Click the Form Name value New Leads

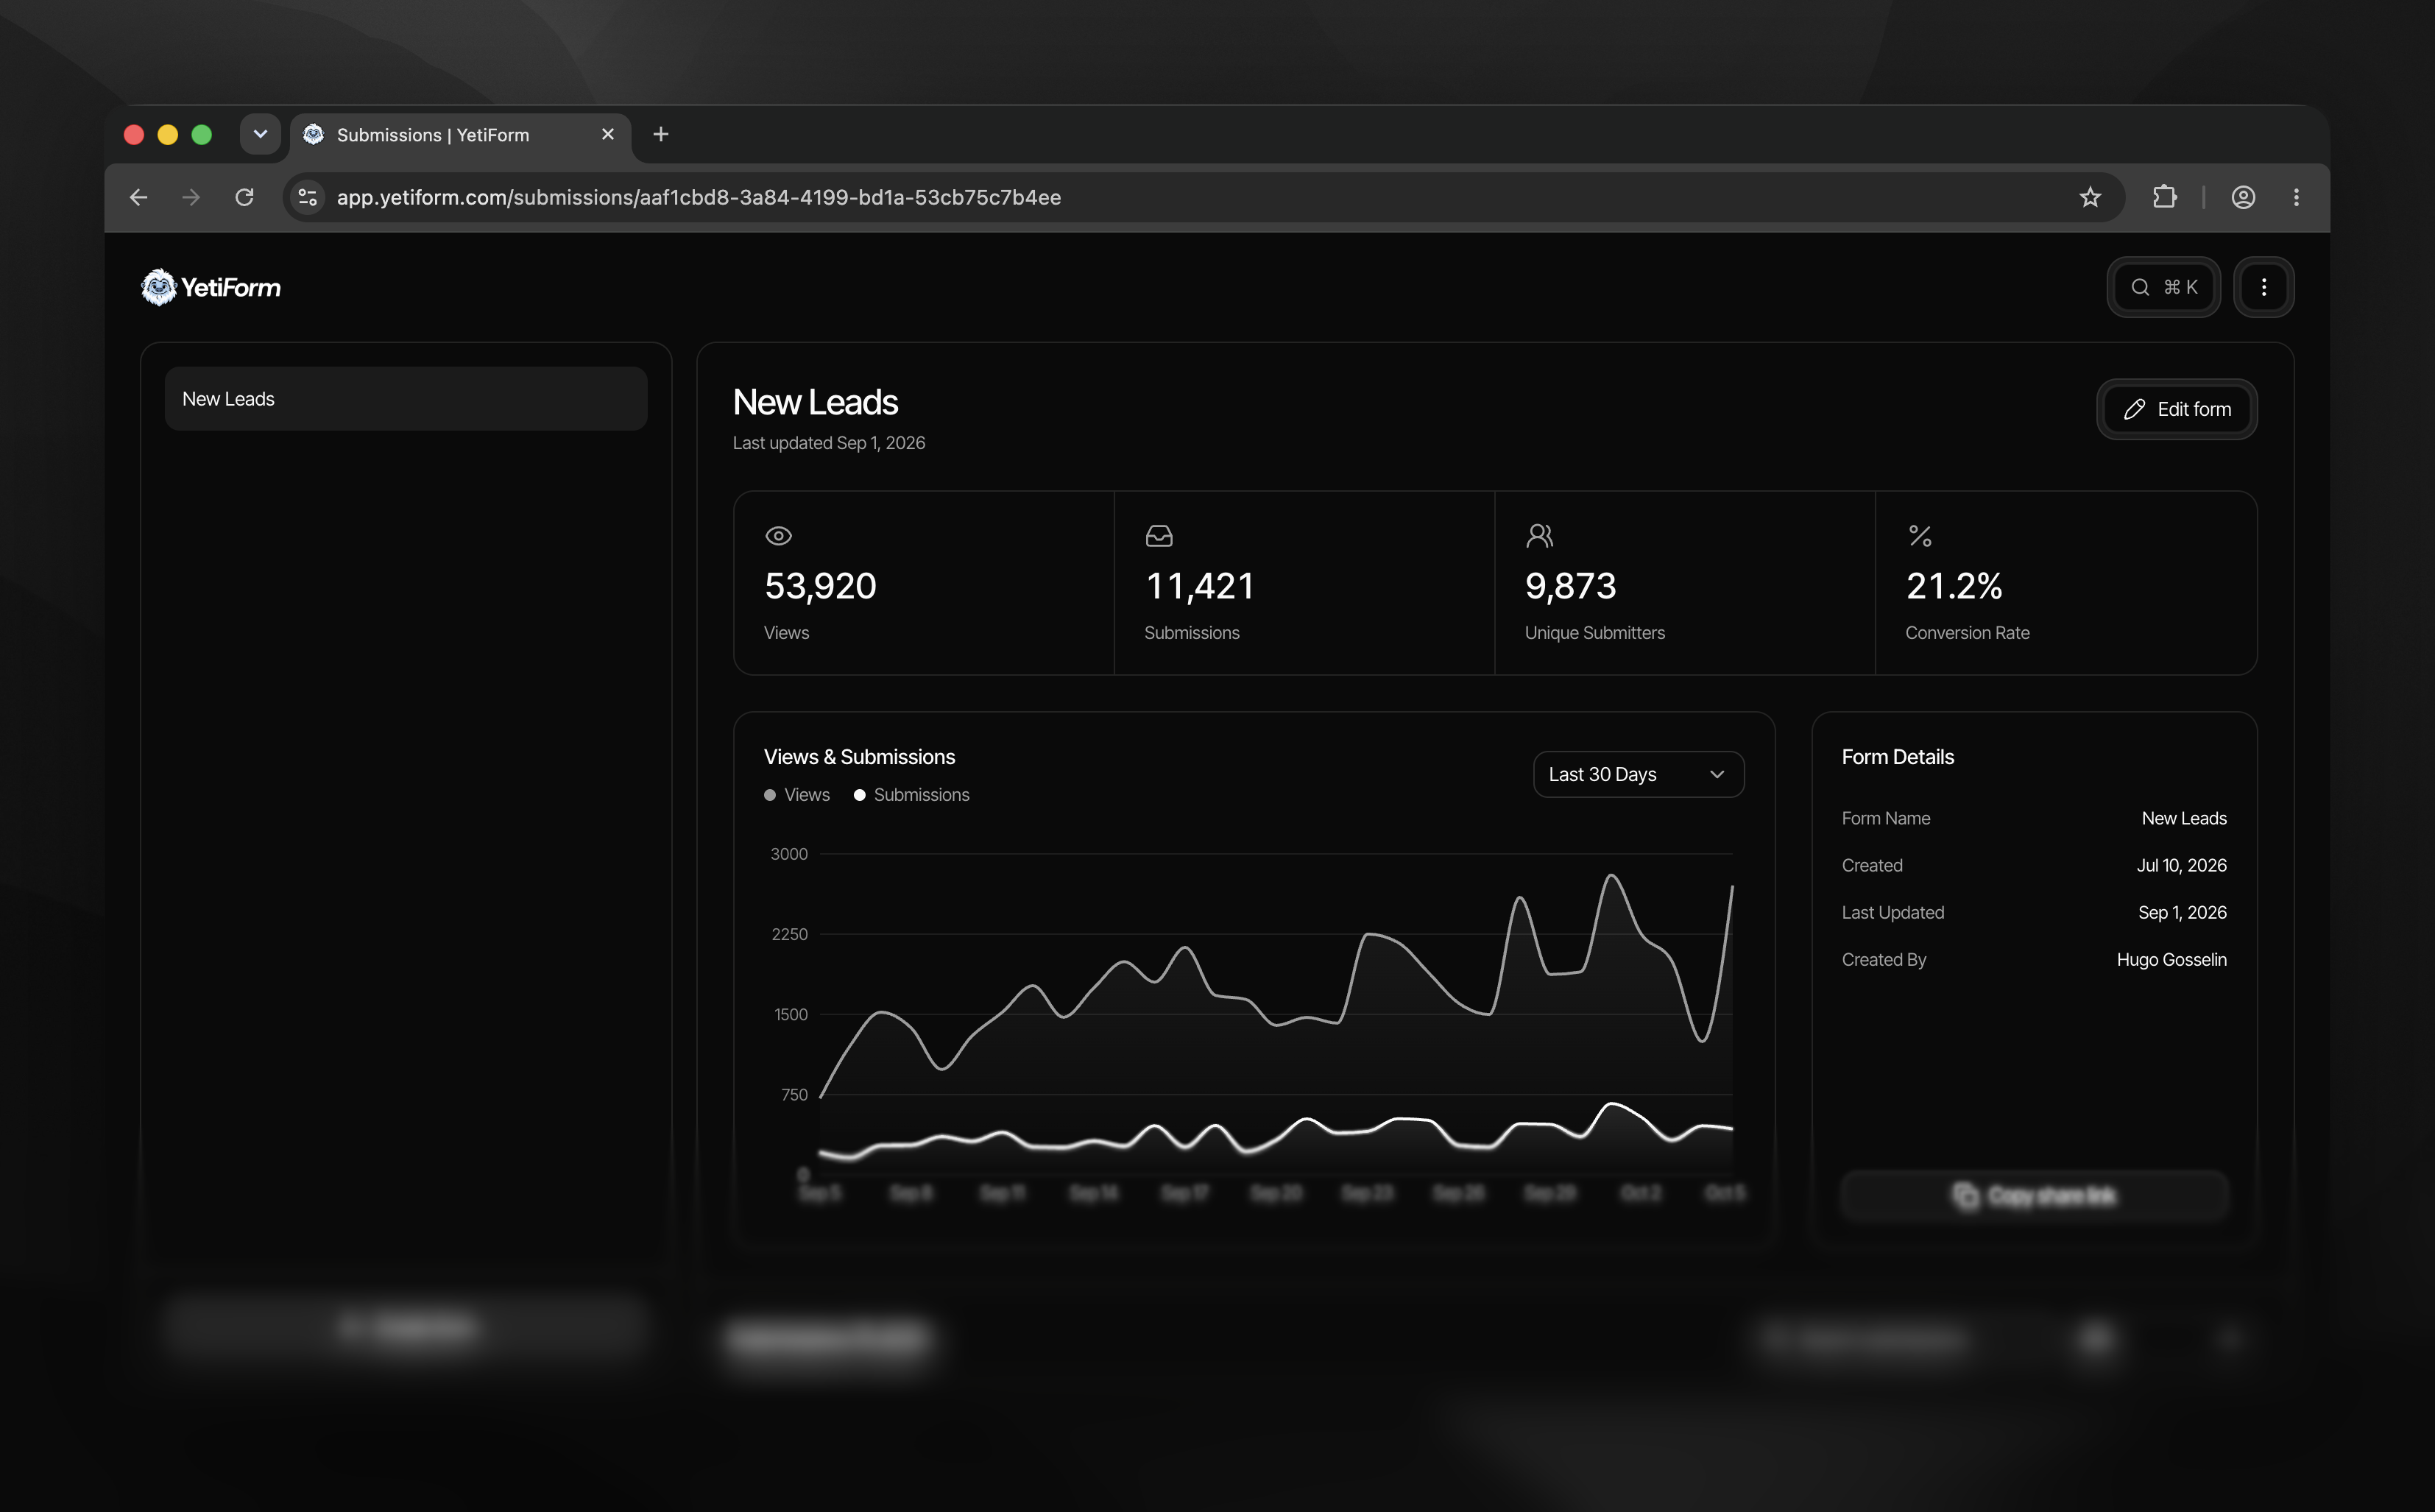[x=2184, y=818]
